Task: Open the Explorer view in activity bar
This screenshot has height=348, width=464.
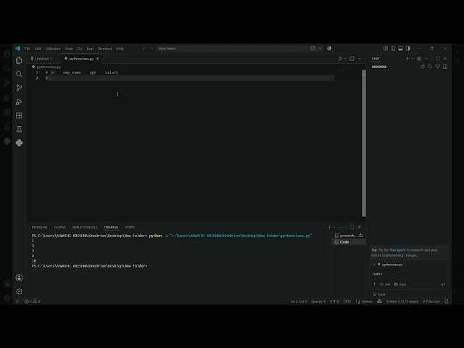Action: (x=19, y=60)
